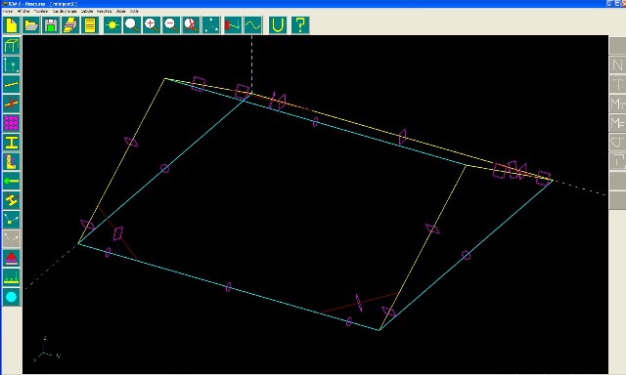626x375 pixels.
Task: Open a file using the folder icon
Action: pos(30,25)
